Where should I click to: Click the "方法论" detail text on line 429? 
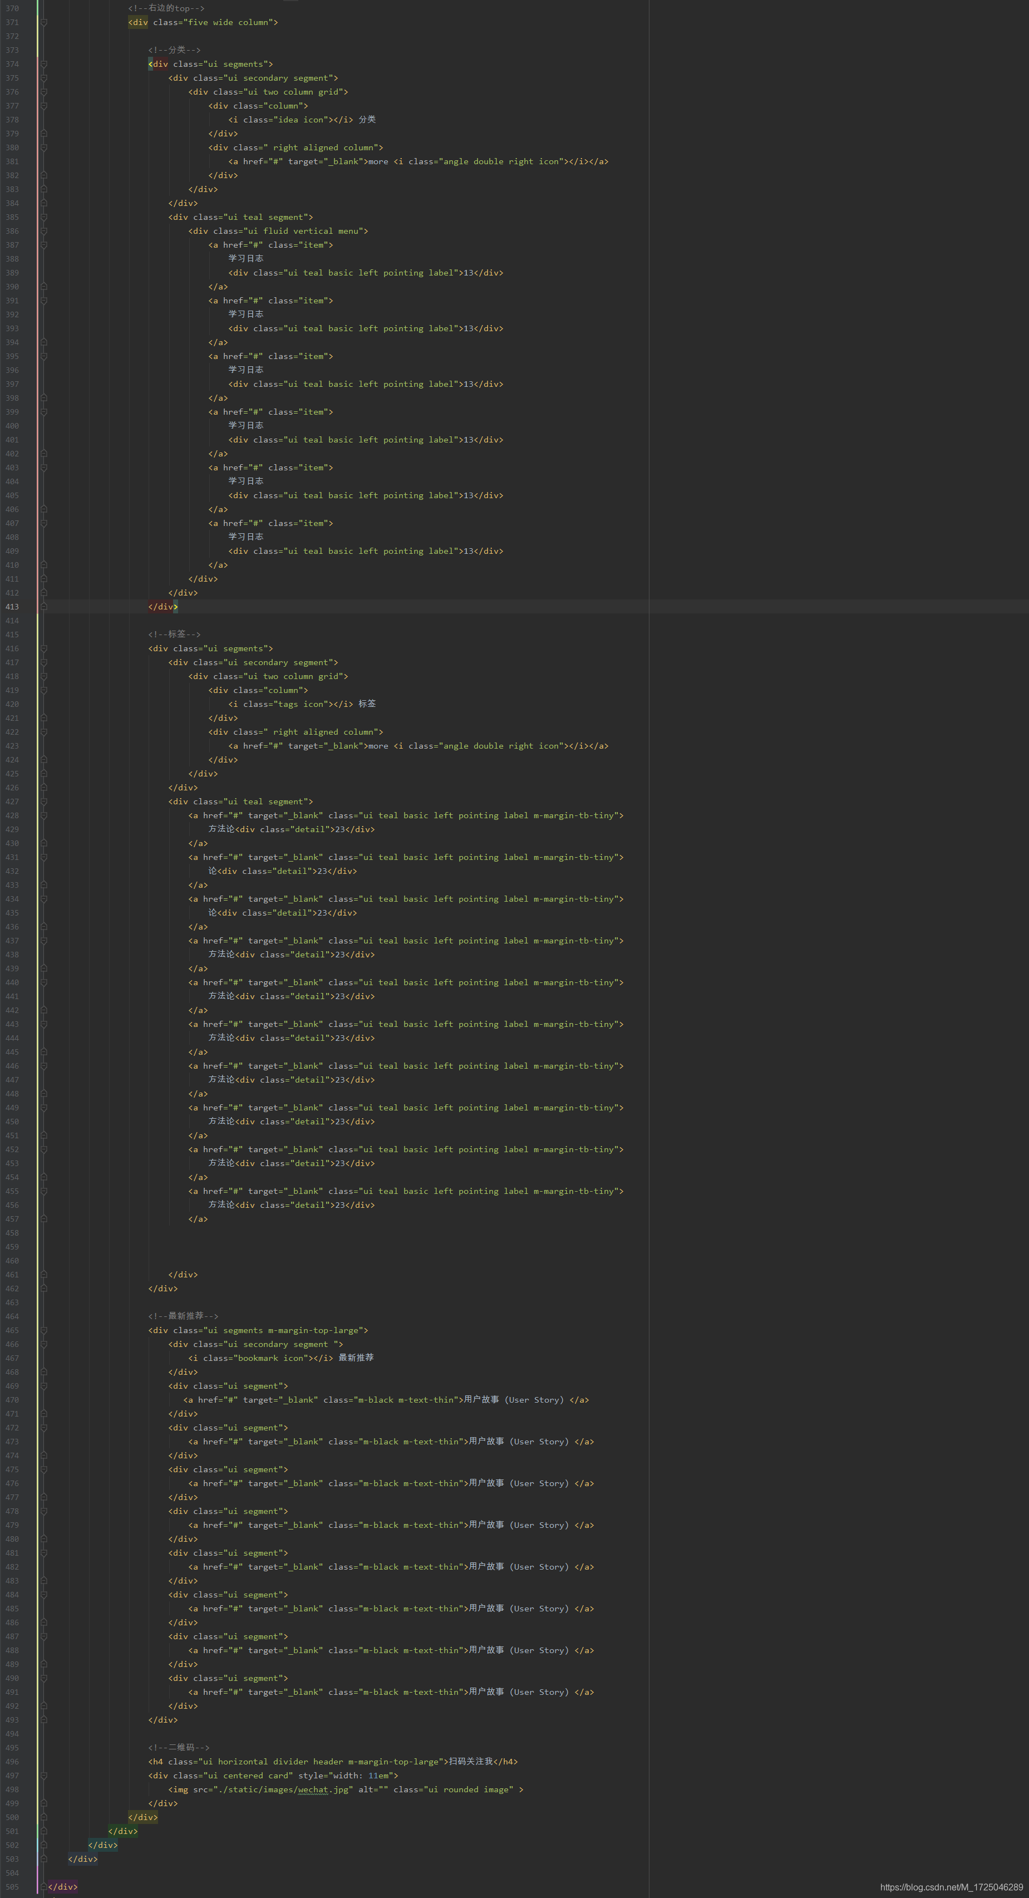pos(221,830)
